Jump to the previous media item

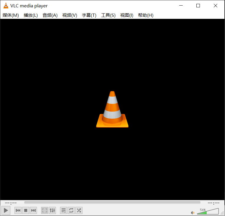click(x=18, y=210)
